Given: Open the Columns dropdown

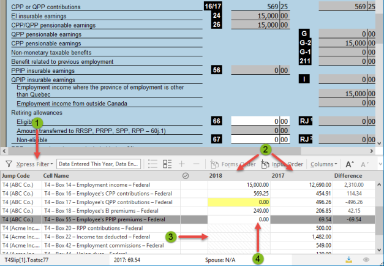Looking at the screenshot, I should tap(324, 164).
